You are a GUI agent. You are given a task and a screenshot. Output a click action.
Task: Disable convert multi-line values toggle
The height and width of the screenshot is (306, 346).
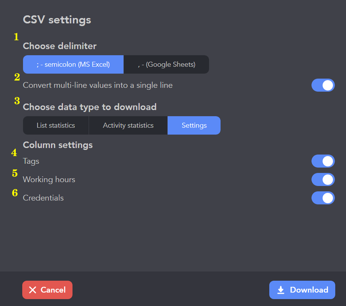pos(323,85)
